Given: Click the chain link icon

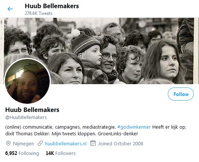Looking at the screenshot, I should tap(40, 143).
